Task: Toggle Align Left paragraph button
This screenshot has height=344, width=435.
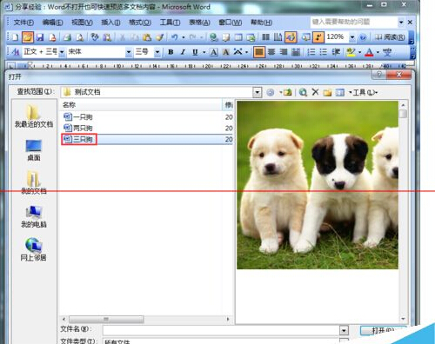Action: point(259,52)
